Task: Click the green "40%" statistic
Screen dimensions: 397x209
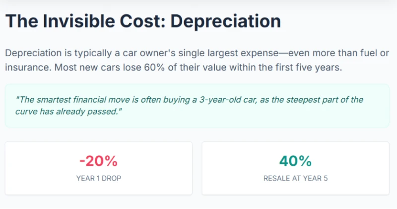Action: tap(295, 161)
